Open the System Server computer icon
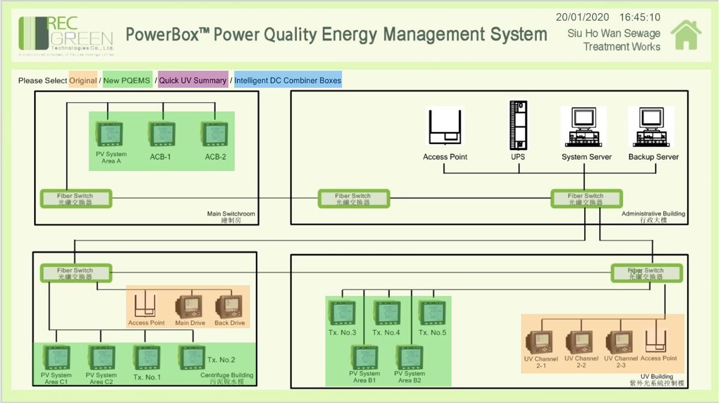This screenshot has width=719, height=403. point(584,127)
